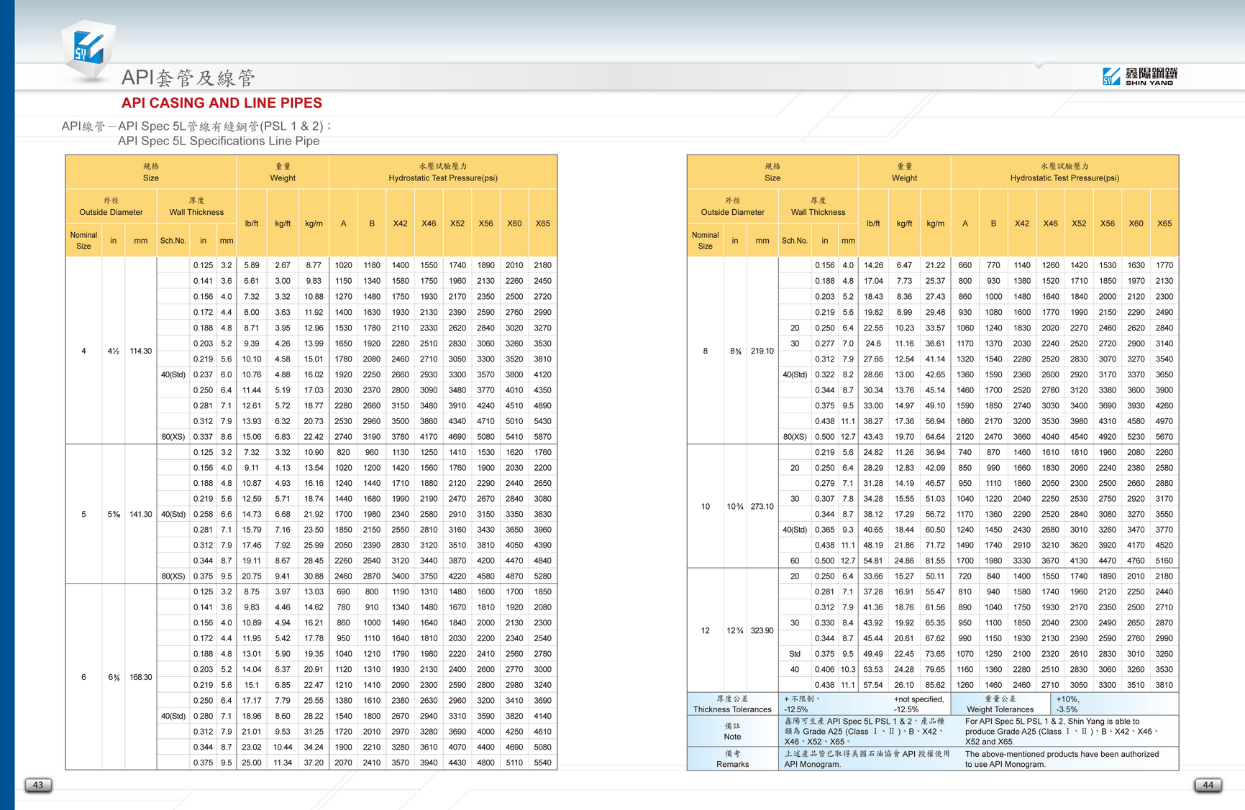Click the Weight Tolerances label
The image size is (1245, 810).
pyautogui.click(x=1000, y=709)
